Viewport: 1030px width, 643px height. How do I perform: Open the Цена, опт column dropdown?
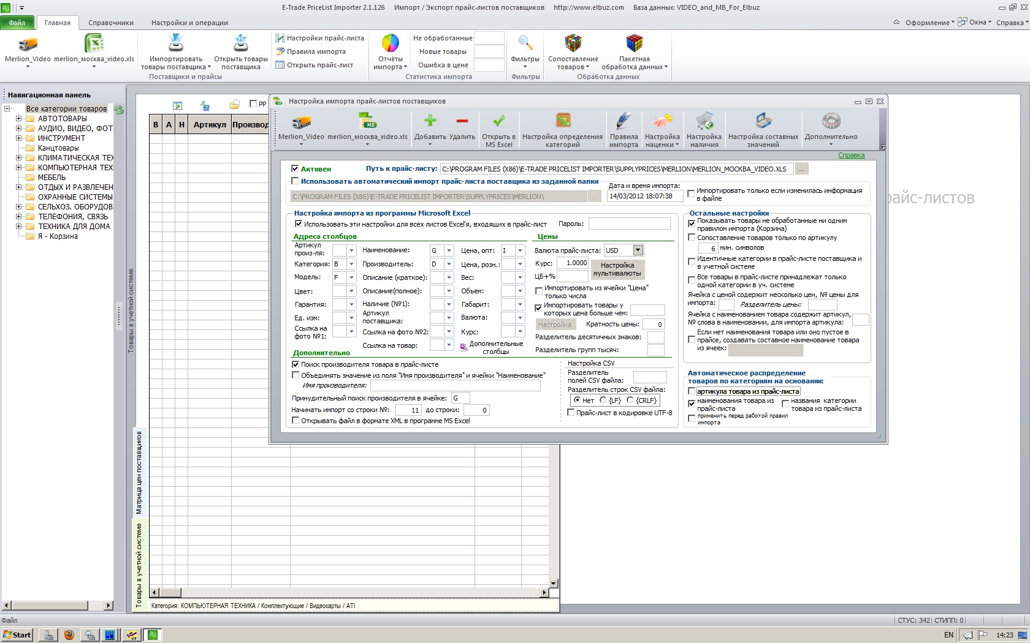pyautogui.click(x=520, y=250)
